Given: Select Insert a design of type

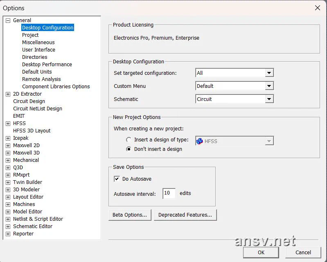Looking at the screenshot, I should (x=129, y=139).
